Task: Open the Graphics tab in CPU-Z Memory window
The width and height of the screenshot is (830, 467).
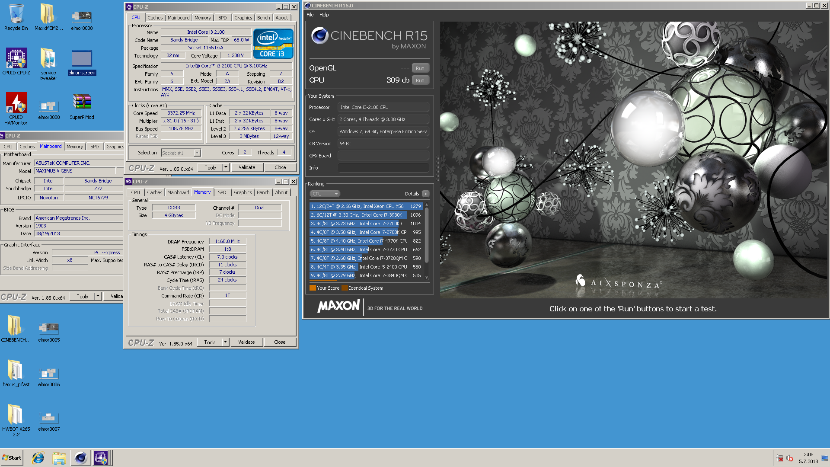Action: [243, 192]
